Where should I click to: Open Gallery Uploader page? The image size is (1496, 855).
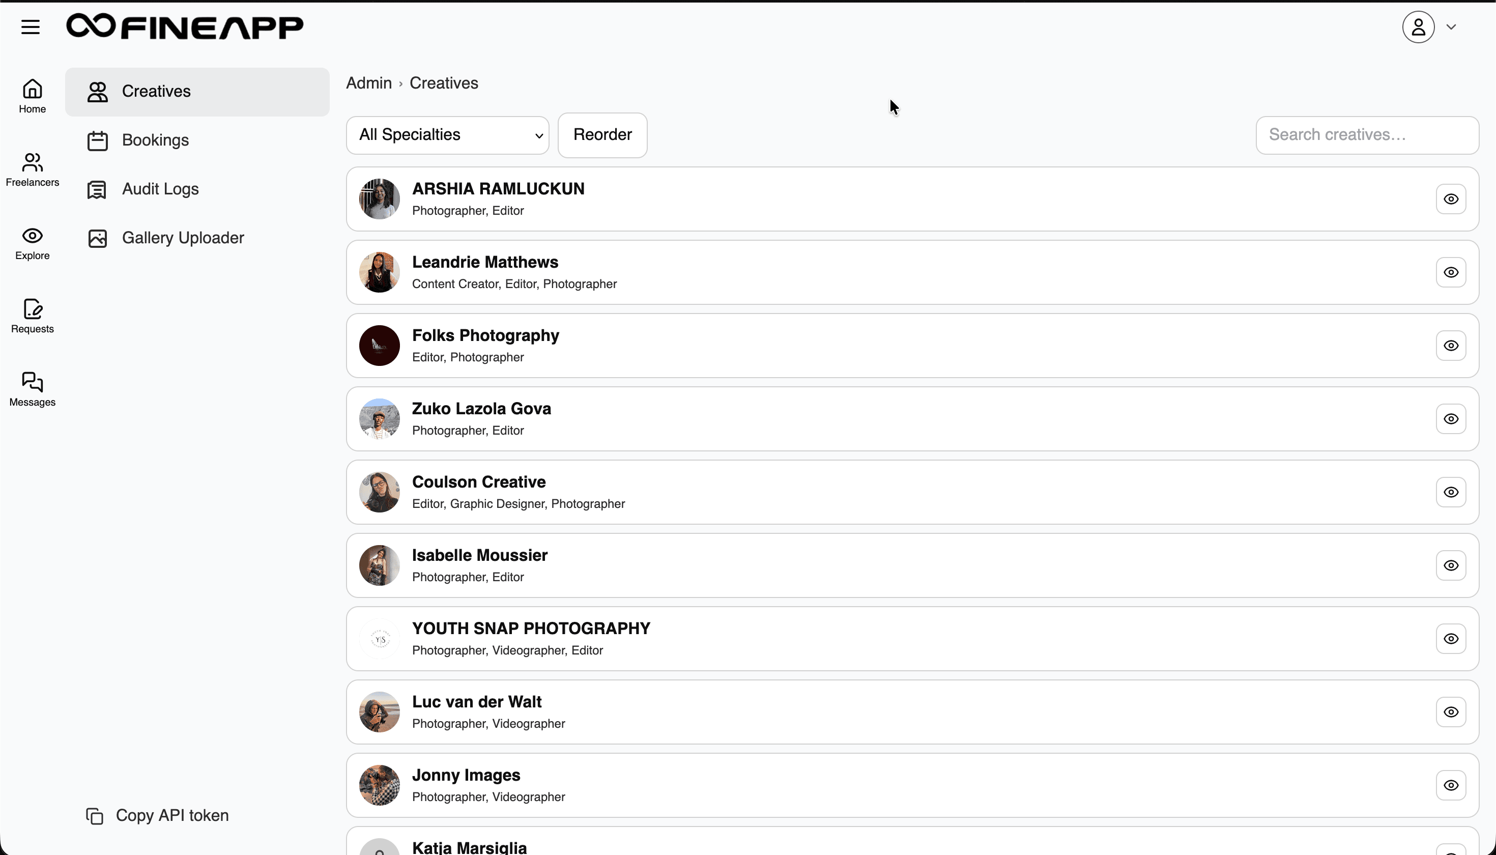click(183, 238)
